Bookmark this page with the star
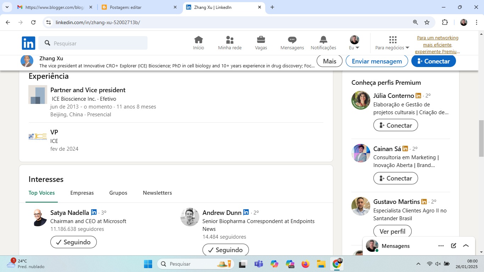484x272 pixels. 427,22
